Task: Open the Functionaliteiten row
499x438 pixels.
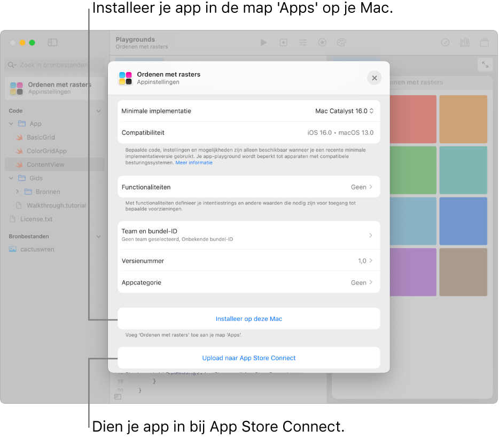Action: (248, 187)
